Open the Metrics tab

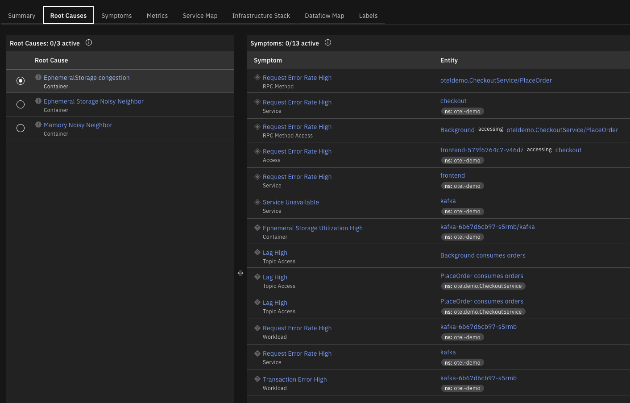point(157,16)
